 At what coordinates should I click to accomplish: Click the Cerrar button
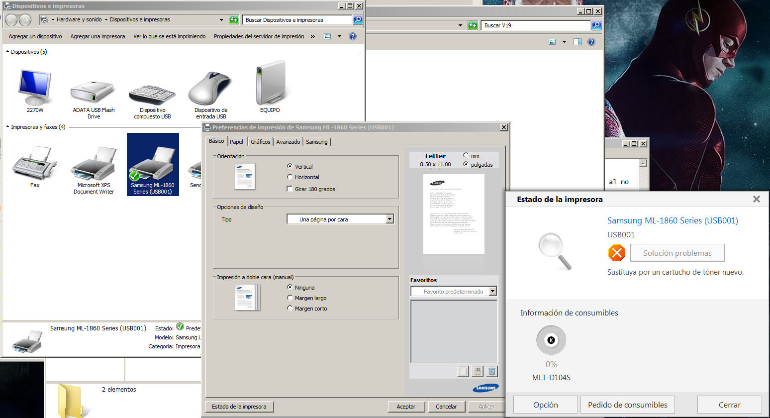coord(730,405)
